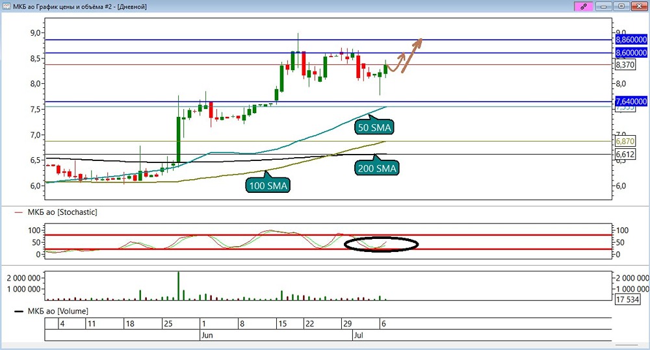Click the 8,860000 price level label
Screen dimensions: 650x350
[x=631, y=40]
